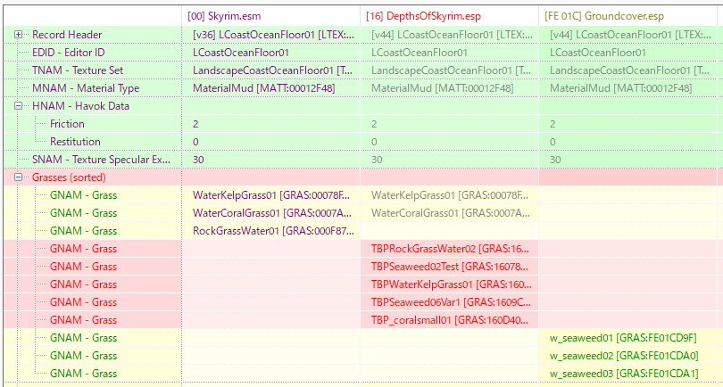Click RockGrassWater01 cell in Skyrim.esm

point(271,231)
